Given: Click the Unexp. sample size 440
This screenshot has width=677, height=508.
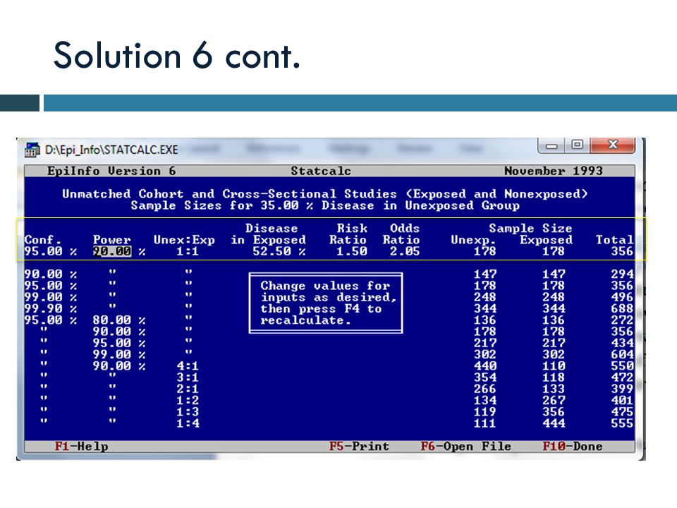Looking at the screenshot, I should (485, 366).
